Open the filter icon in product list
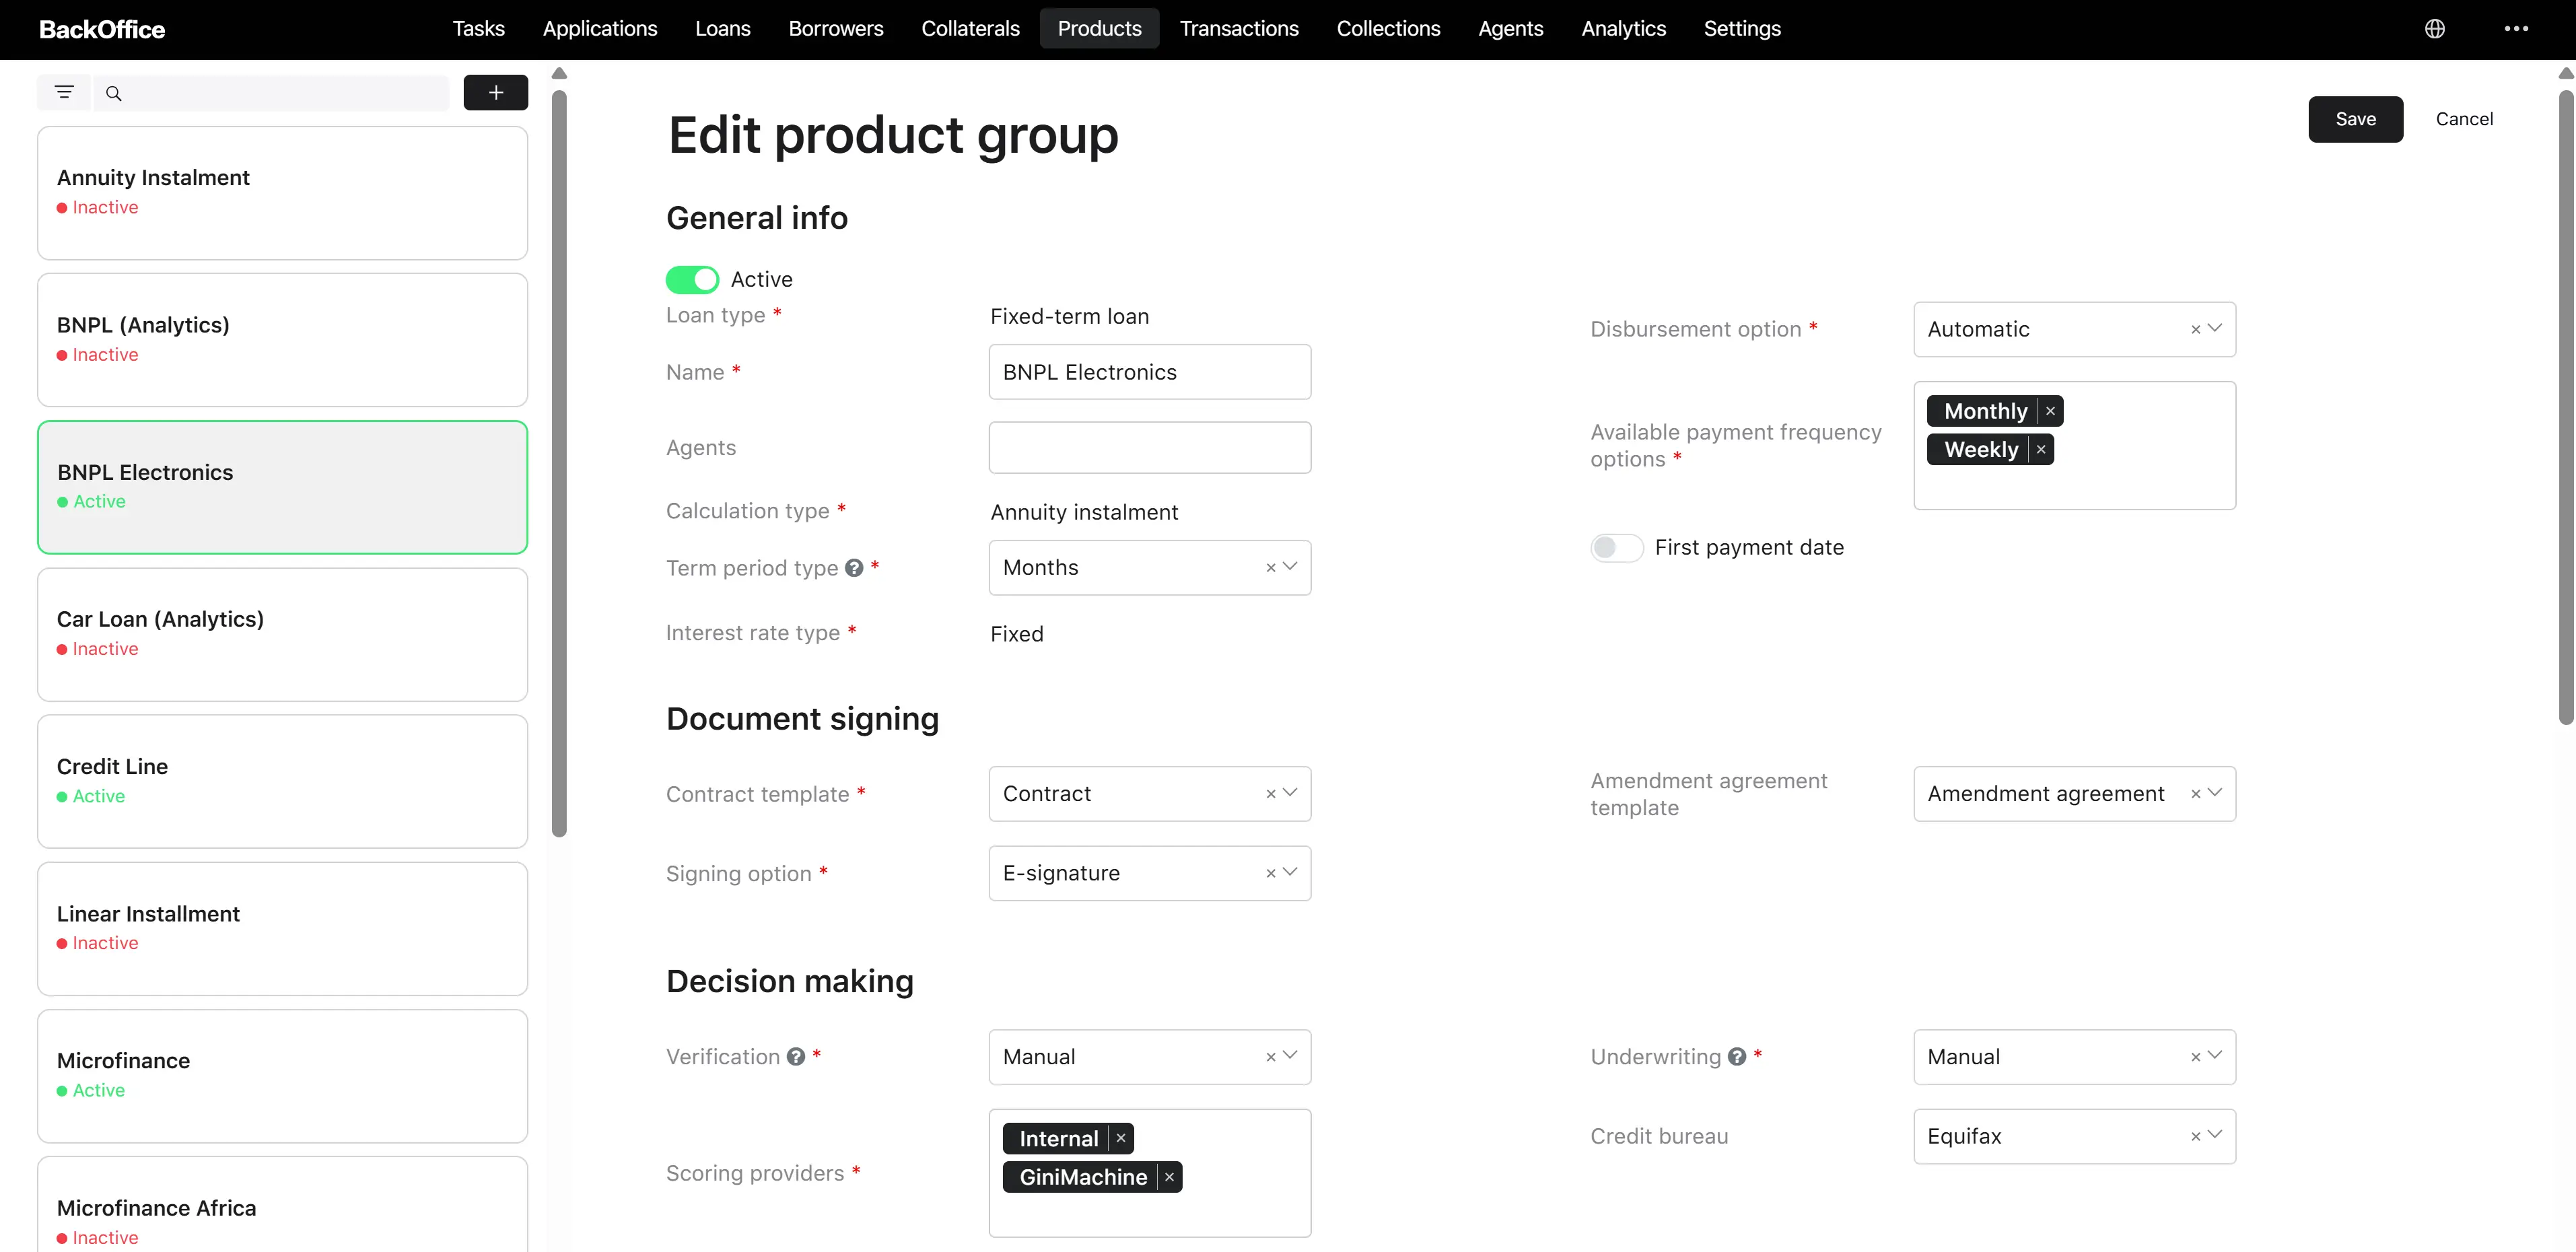This screenshot has height=1252, width=2576. coord(64,93)
